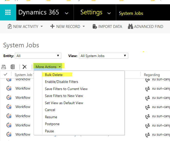Choose Set View as Default View
Screen dimensions: 170x141
pyautogui.click(x=64, y=103)
